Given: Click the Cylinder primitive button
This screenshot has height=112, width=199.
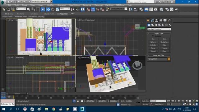Looking at the screenshot, I should pyautogui.click(x=153, y=45).
